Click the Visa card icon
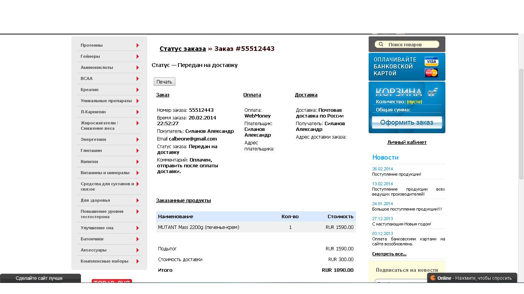This screenshot has width=524, height=294. point(431,62)
